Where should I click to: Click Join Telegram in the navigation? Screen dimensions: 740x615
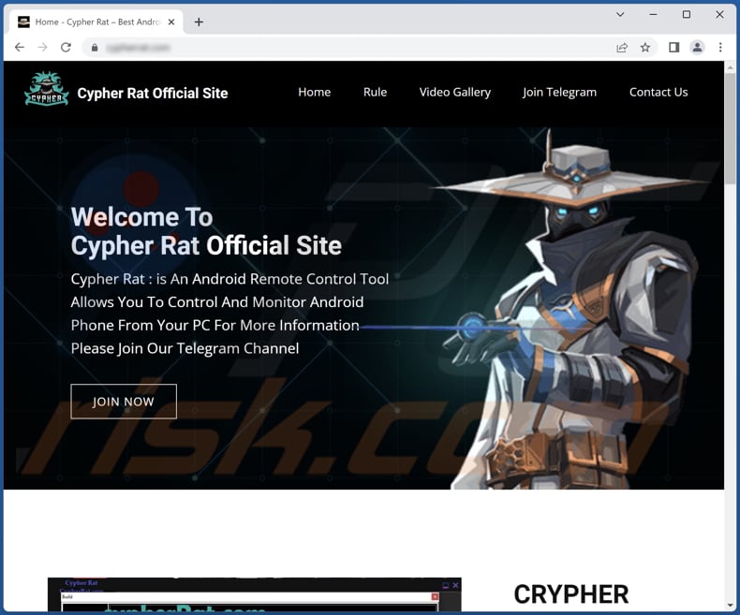(559, 92)
